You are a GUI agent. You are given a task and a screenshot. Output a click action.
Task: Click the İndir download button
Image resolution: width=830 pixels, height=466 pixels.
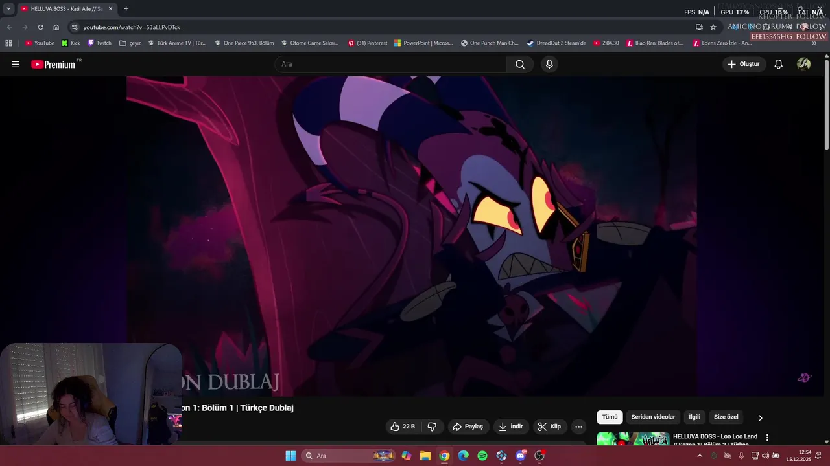pyautogui.click(x=510, y=427)
